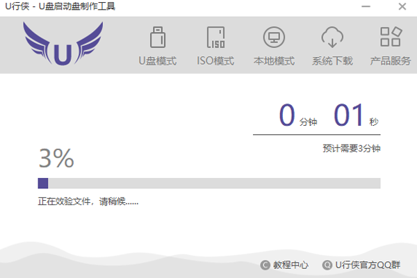This screenshot has height=278, width=417.
Task: Switch to the U盘模式 tab label
Action: click(157, 61)
